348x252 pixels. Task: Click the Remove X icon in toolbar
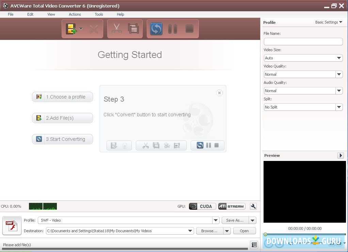pyautogui.click(x=94, y=29)
